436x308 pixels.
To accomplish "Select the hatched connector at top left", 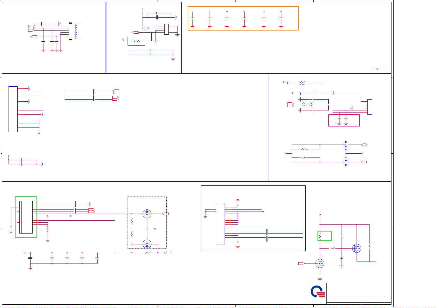I will [75, 32].
